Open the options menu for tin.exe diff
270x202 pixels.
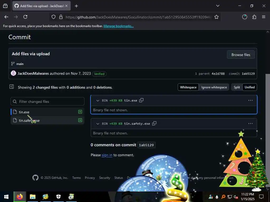250,100
